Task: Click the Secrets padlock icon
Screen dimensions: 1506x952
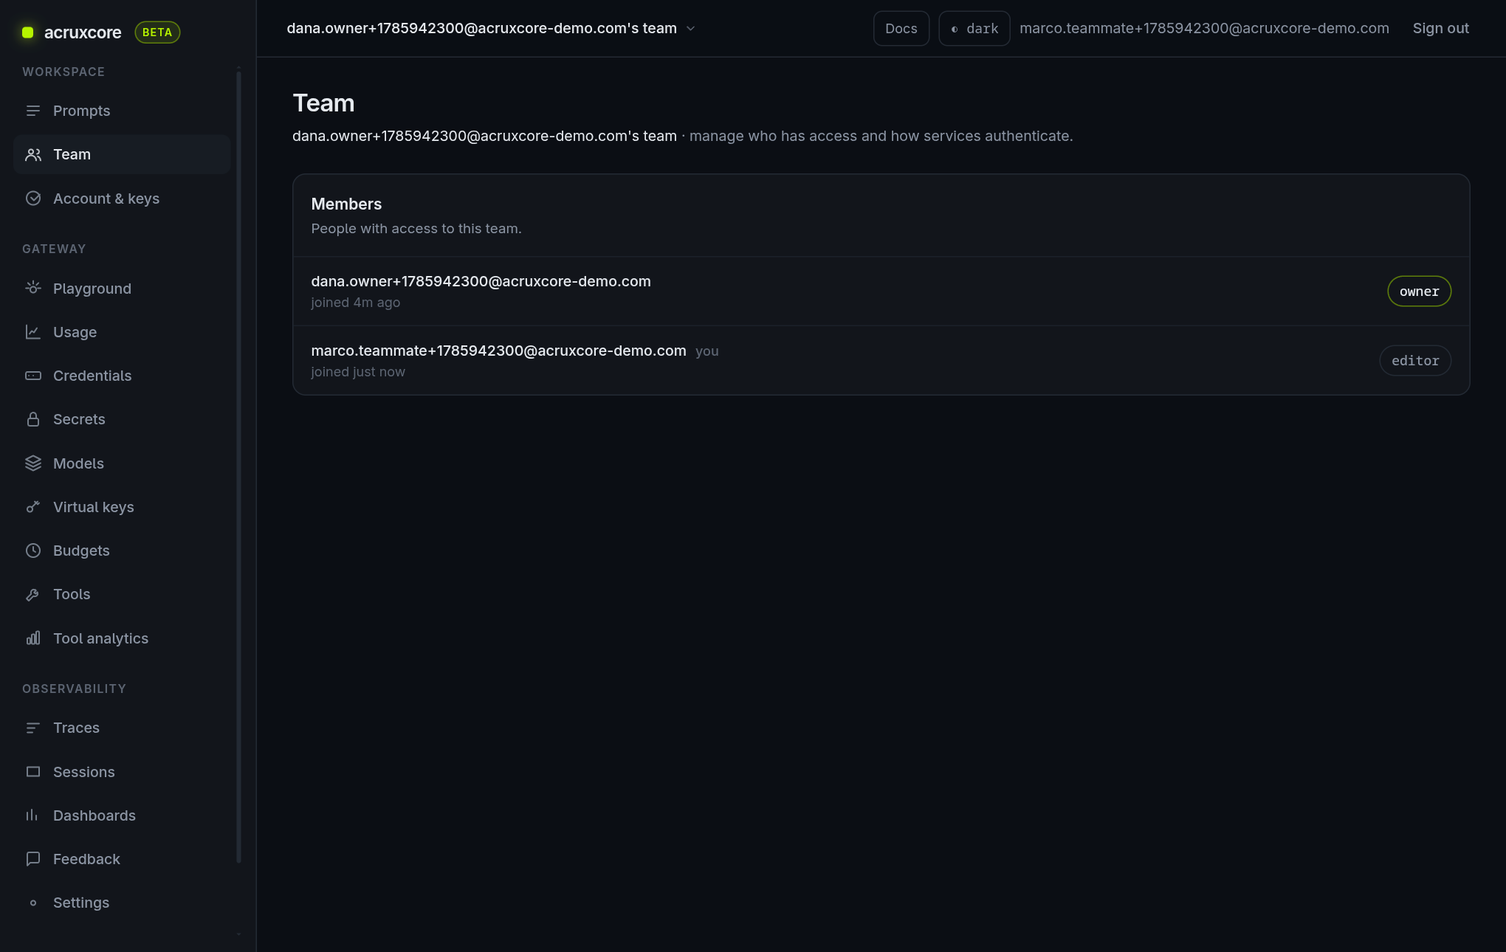Action: [33, 419]
